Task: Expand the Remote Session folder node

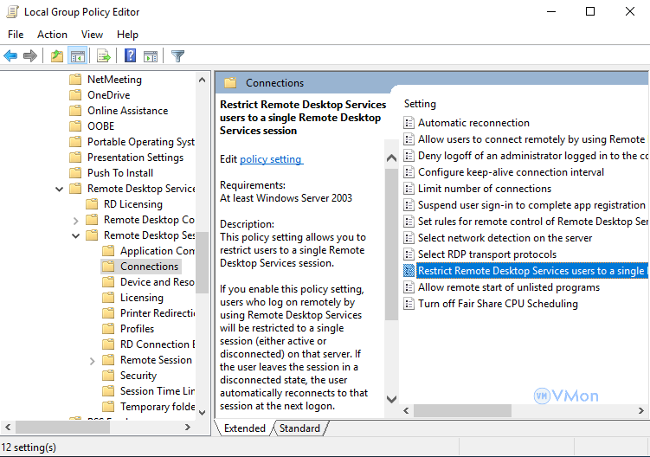Action: 93,360
